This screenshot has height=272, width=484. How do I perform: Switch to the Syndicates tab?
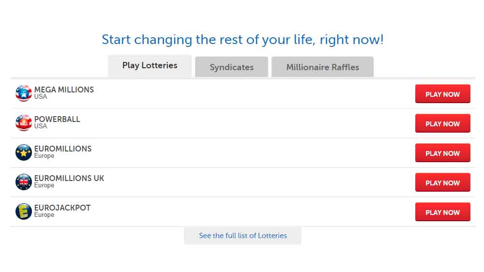click(x=231, y=67)
